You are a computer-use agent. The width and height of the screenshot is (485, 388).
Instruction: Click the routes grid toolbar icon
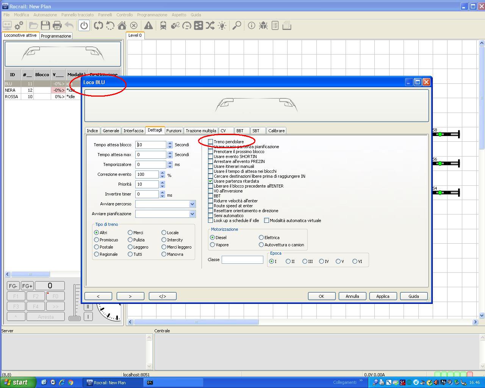coord(199,25)
